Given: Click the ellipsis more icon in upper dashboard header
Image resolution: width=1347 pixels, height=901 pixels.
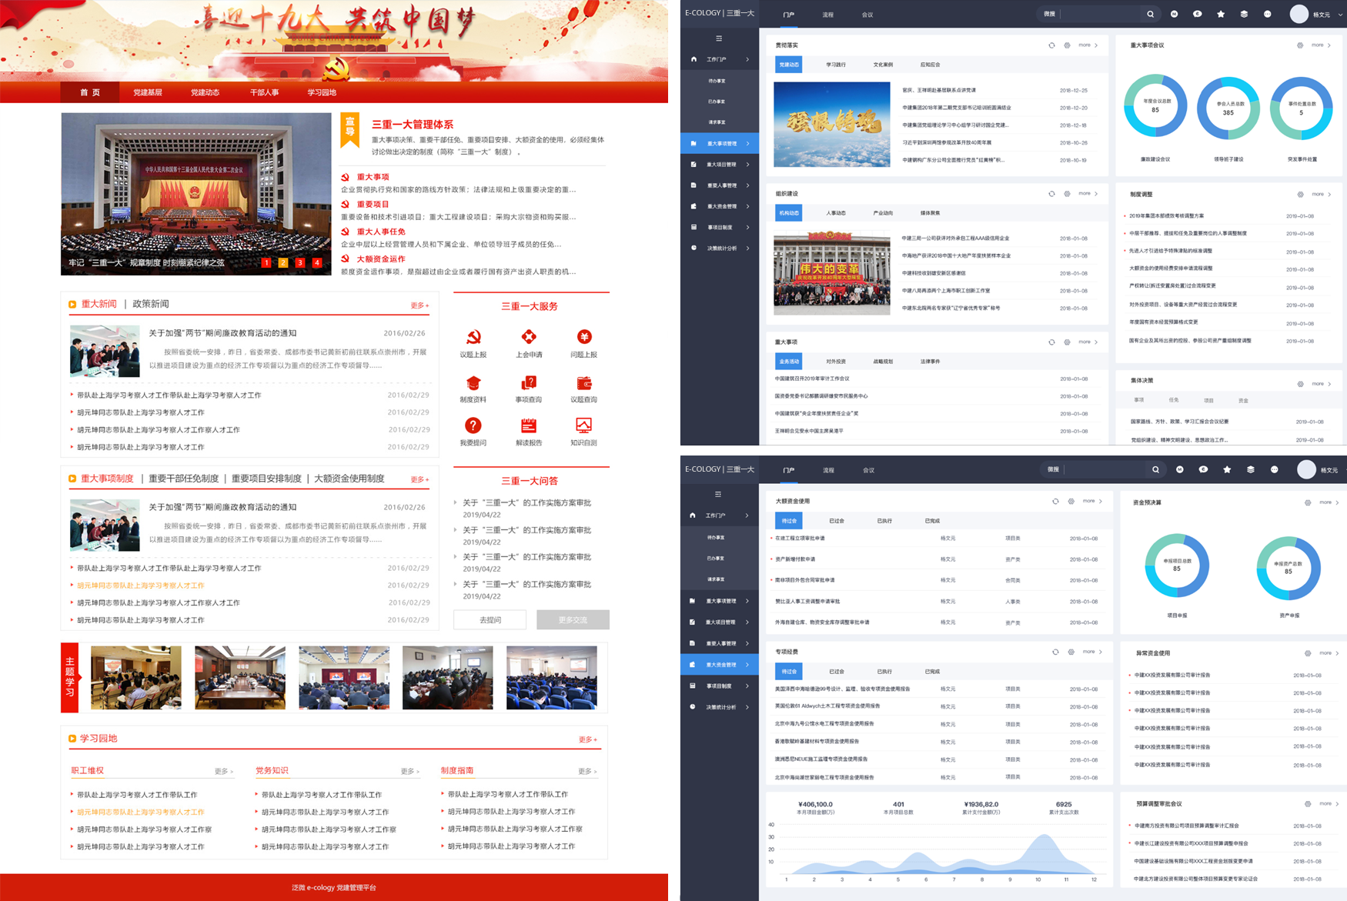Looking at the screenshot, I should (x=1268, y=14).
